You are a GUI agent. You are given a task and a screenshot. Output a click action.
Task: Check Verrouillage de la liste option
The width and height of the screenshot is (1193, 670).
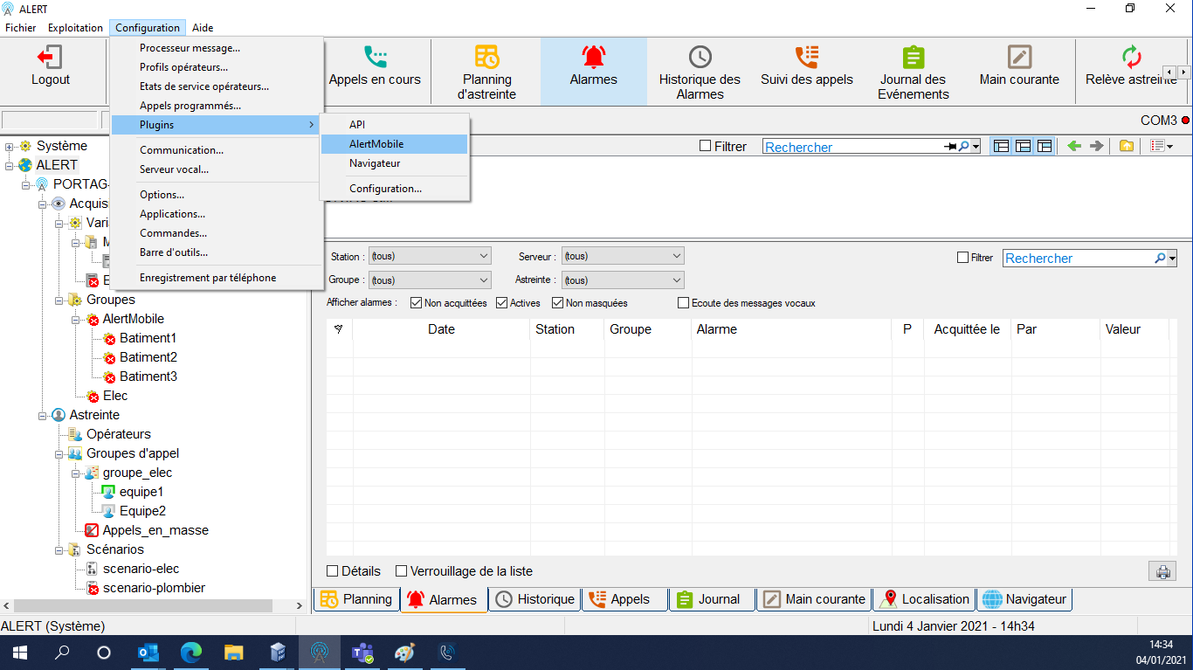(402, 571)
